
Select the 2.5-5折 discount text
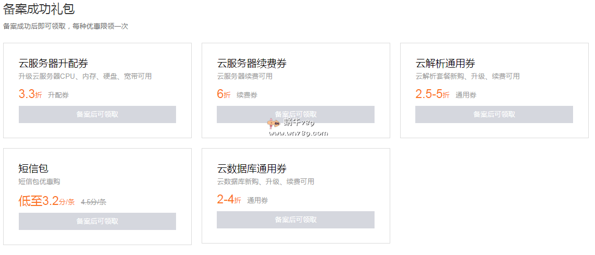coord(432,94)
